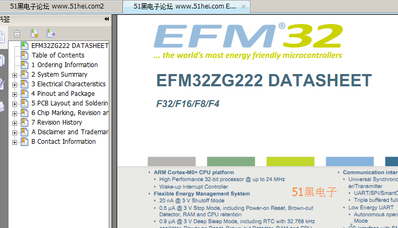
Task: Click the expand current bookmark icon
Action: (x=51, y=33)
